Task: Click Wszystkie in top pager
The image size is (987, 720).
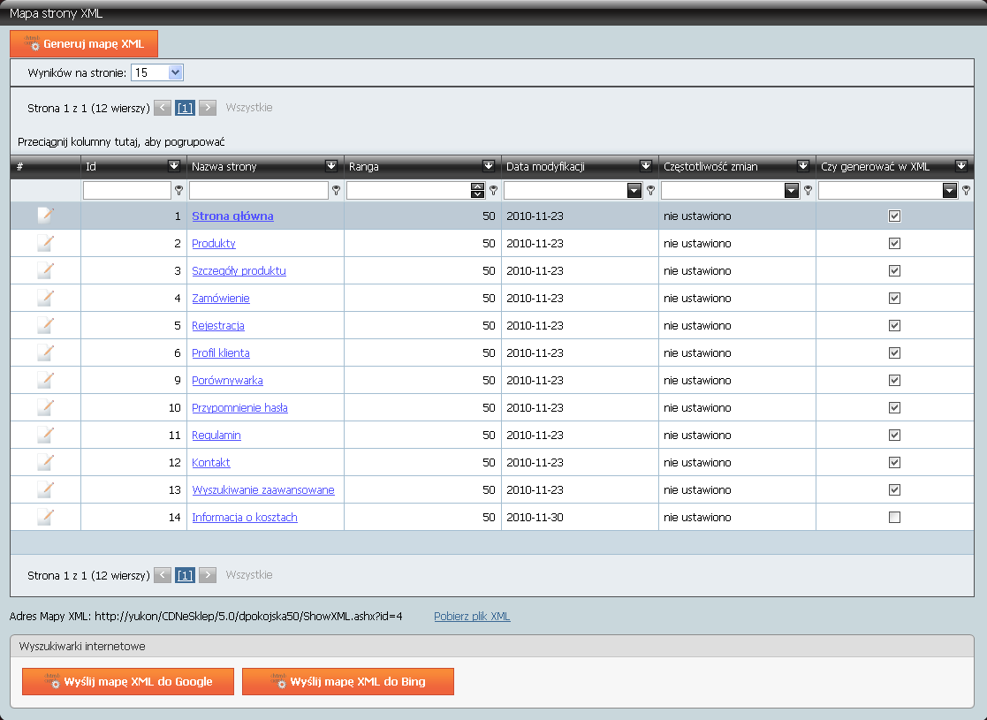Action: tap(249, 108)
